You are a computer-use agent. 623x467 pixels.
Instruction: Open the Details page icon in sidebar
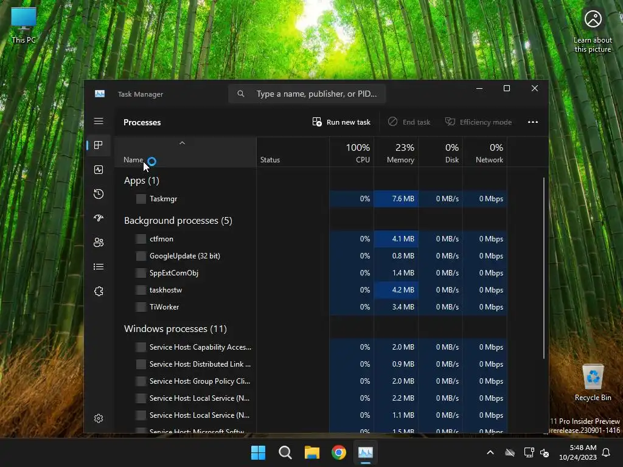pyautogui.click(x=99, y=267)
